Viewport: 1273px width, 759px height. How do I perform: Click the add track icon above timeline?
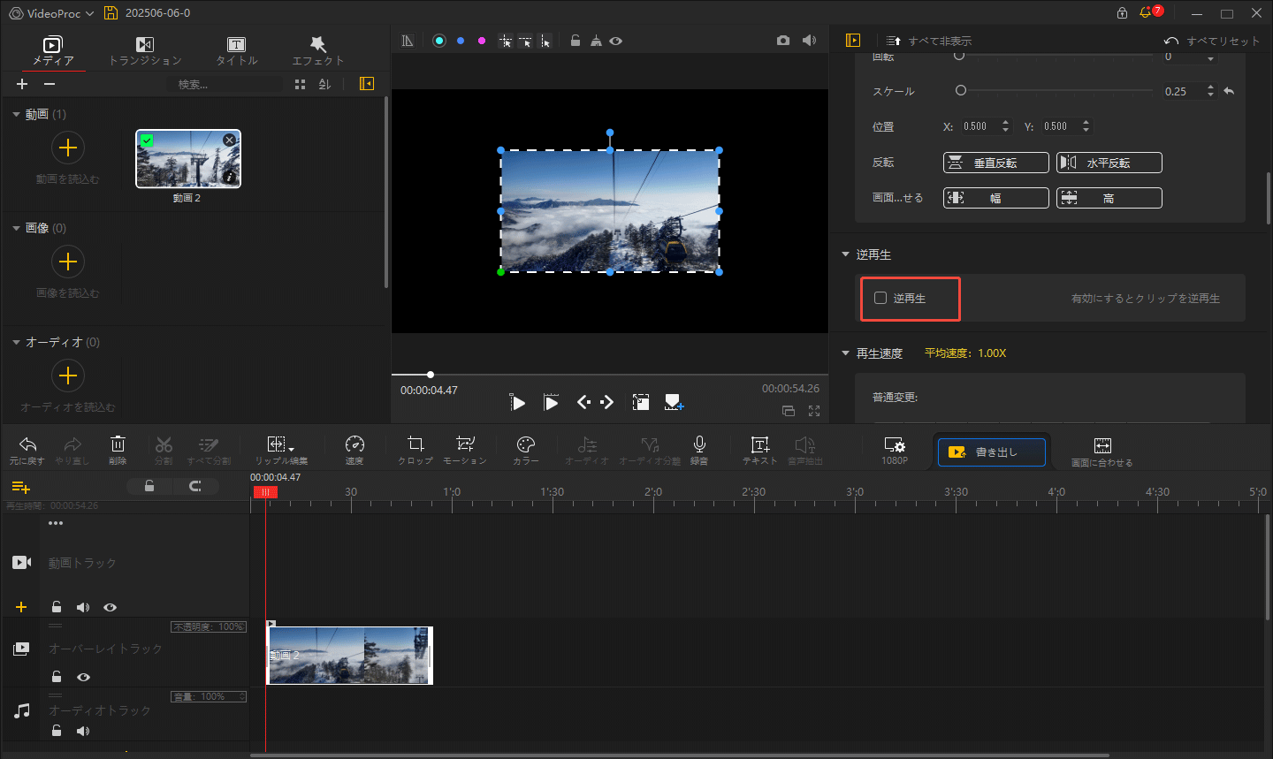pos(20,487)
